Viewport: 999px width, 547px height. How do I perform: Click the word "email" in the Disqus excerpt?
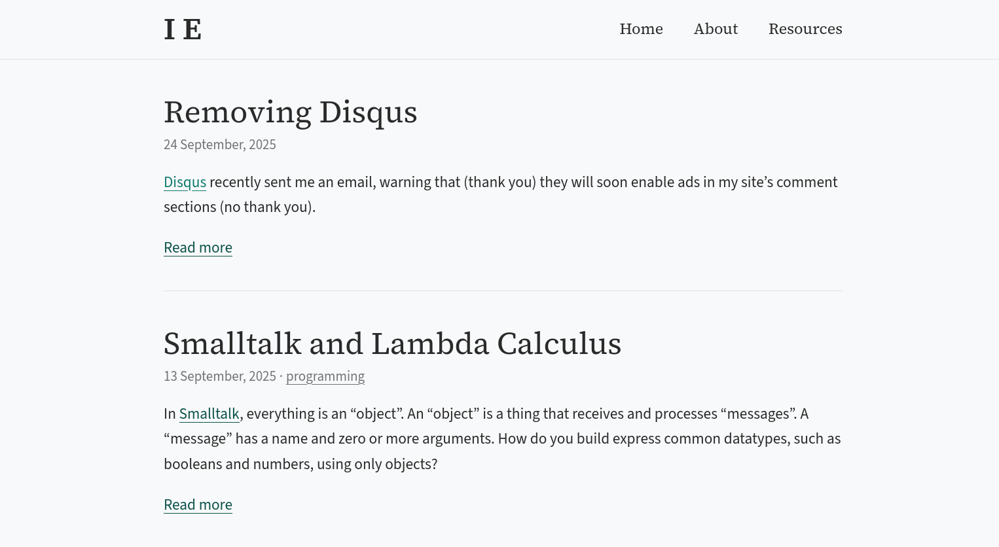pos(355,183)
